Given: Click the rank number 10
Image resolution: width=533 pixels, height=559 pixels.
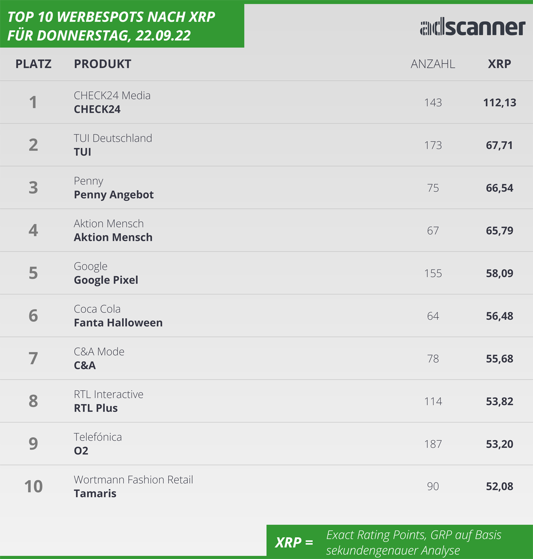Looking at the screenshot, I should [x=33, y=487].
